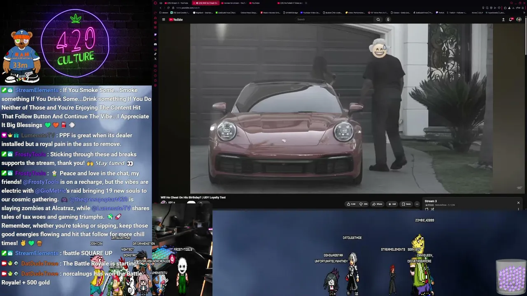527x296 pixels.
Task: Click 'Stream 3' playlist title
Action: tap(431, 201)
